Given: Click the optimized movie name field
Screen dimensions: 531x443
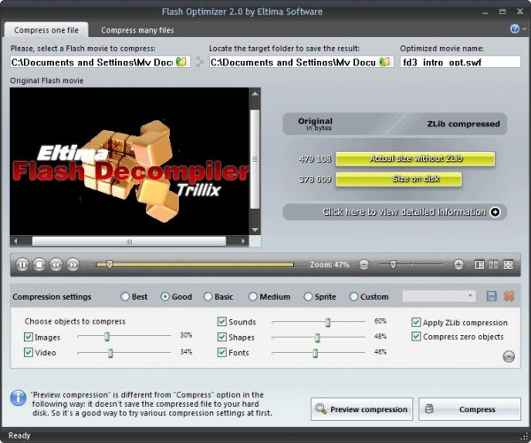Looking at the screenshot, I should [460, 62].
